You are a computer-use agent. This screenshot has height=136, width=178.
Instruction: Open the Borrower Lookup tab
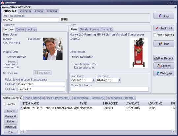(x=31, y=29)
